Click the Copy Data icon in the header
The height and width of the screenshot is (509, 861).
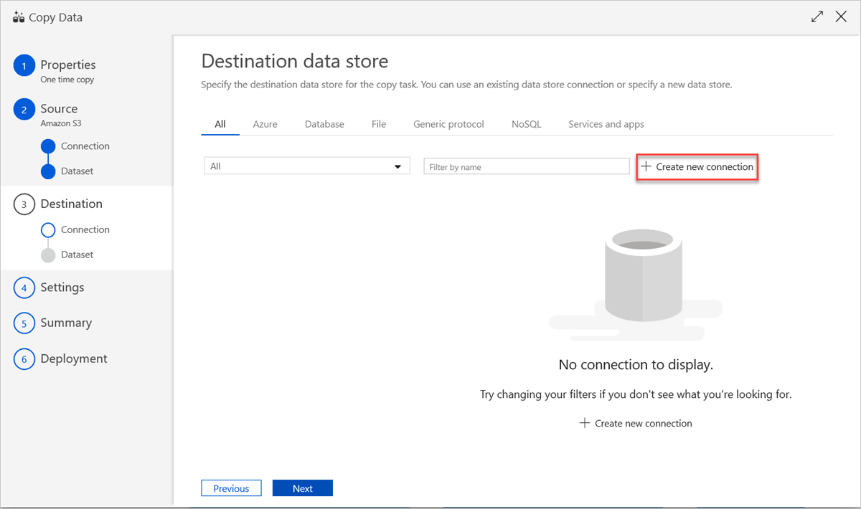(18, 16)
